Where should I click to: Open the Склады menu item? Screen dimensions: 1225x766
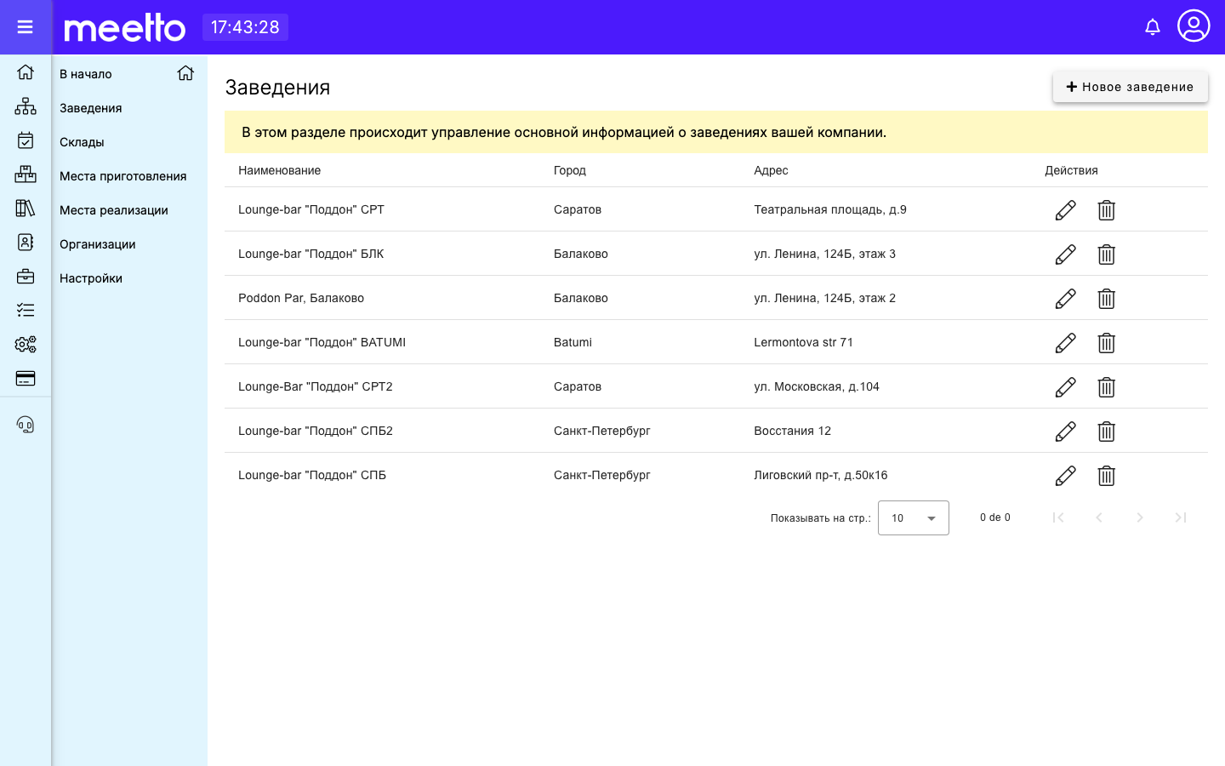point(82,142)
